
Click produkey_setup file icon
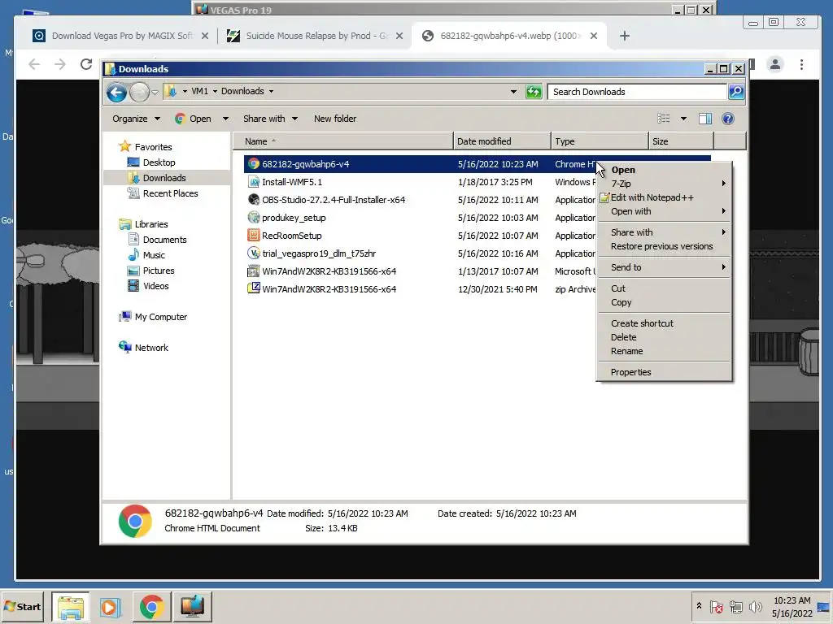pyautogui.click(x=254, y=218)
